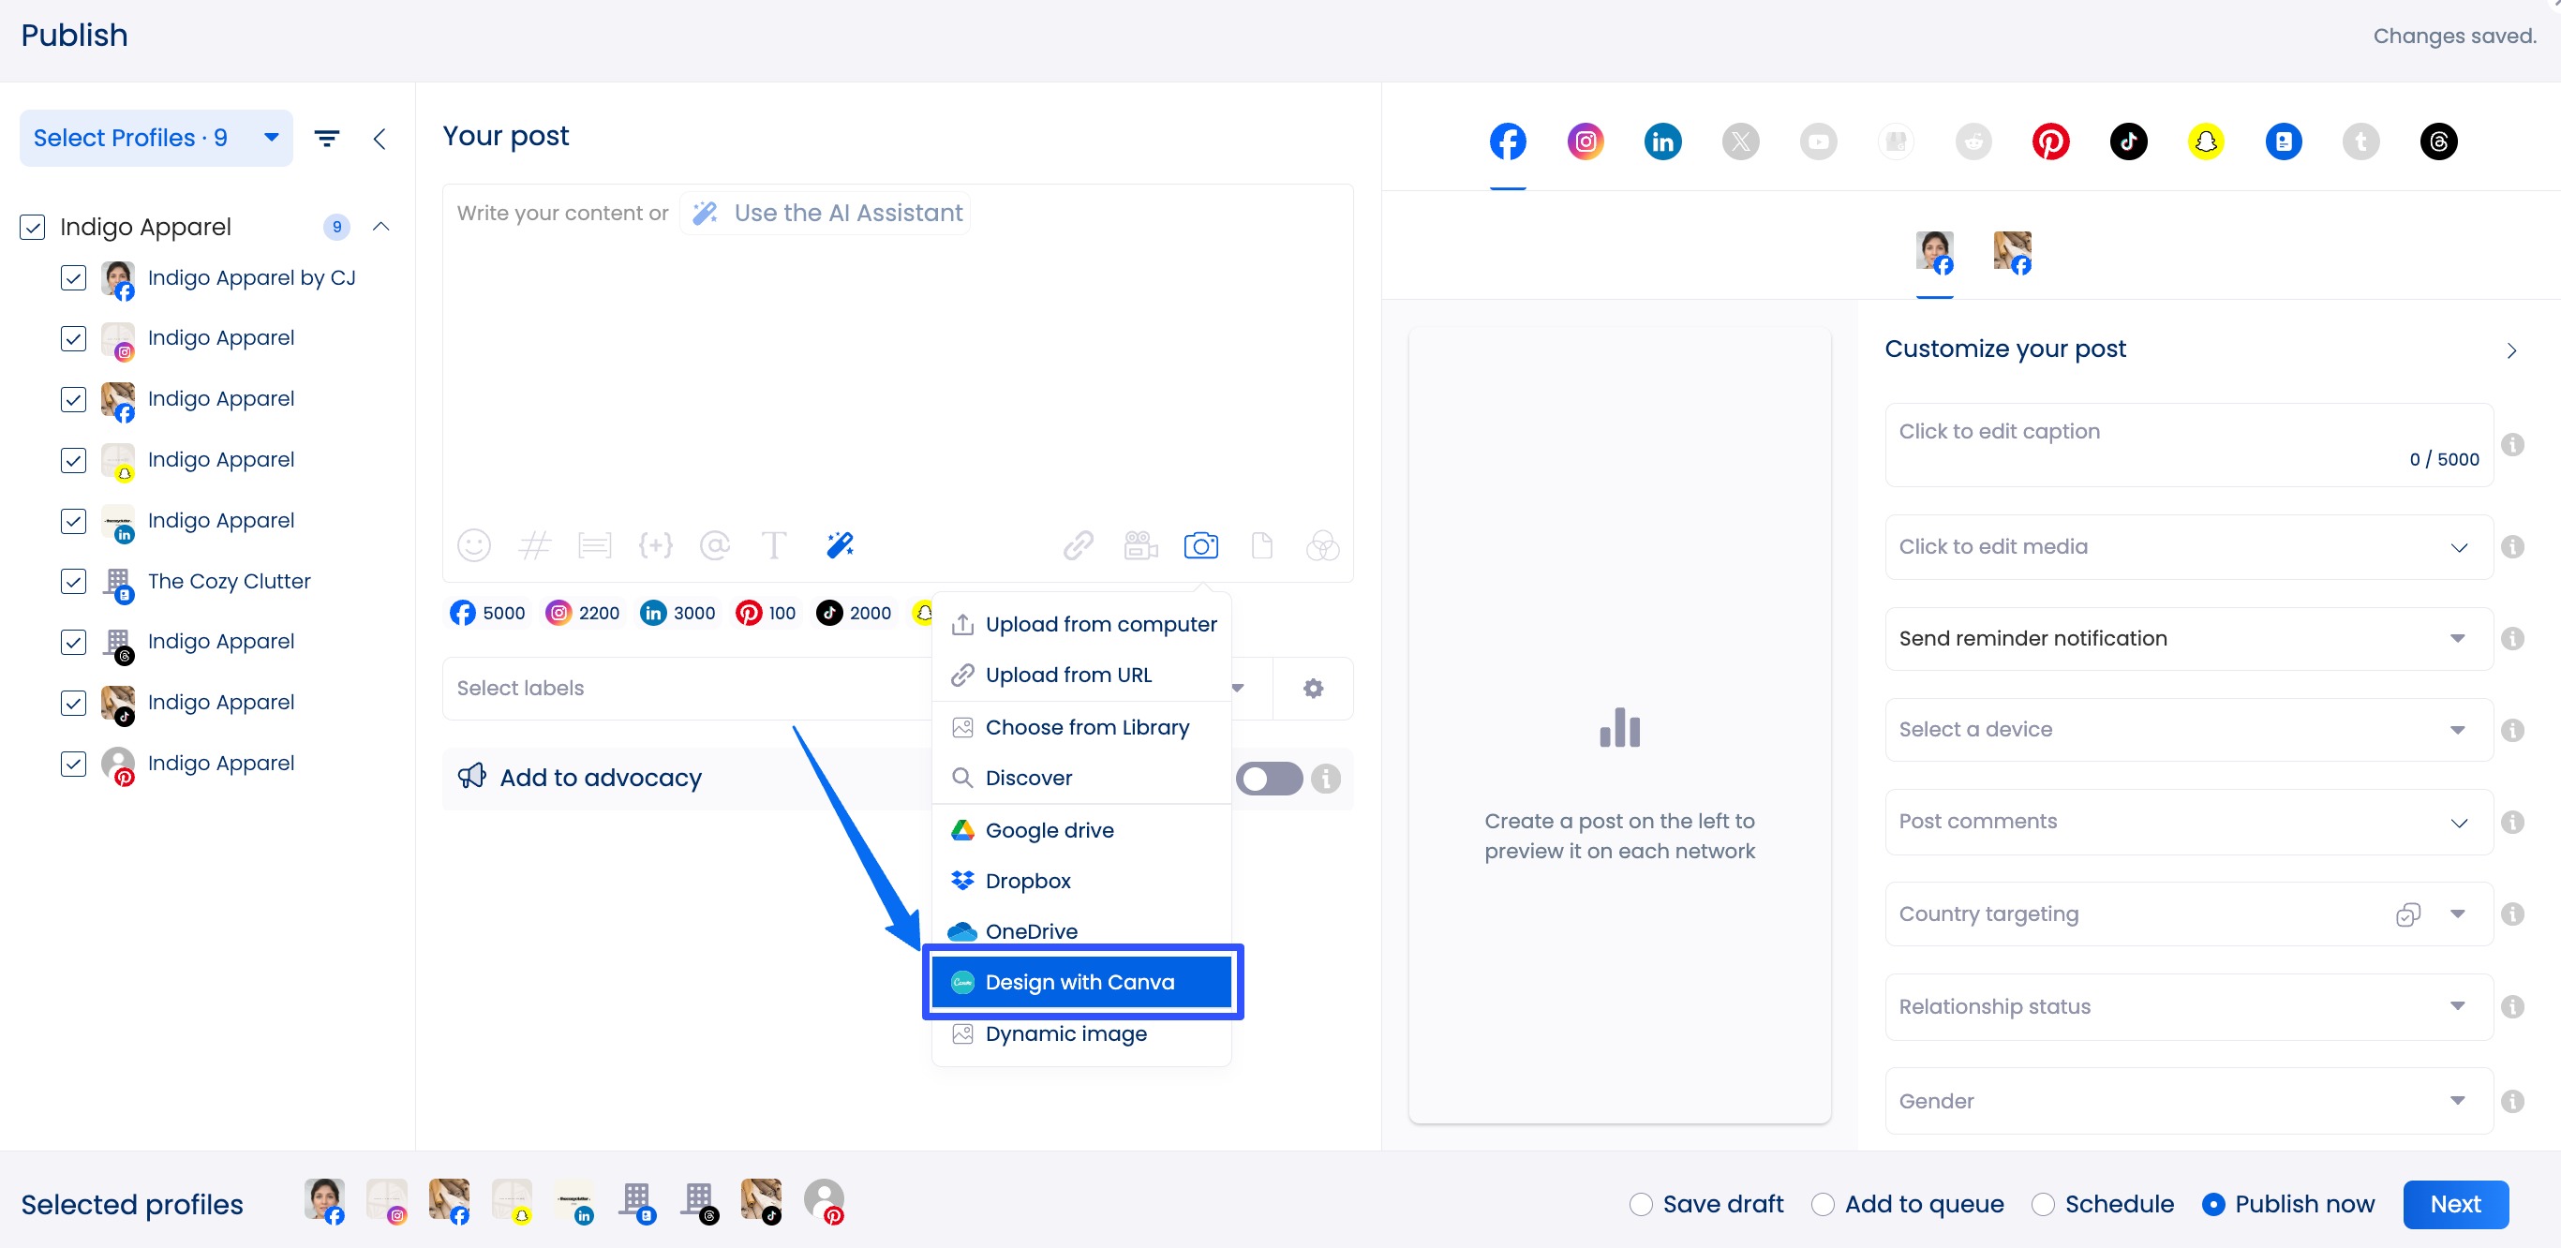The image size is (2561, 1248).
Task: Toggle the Add to advocacy switch
Action: pos(1269,779)
